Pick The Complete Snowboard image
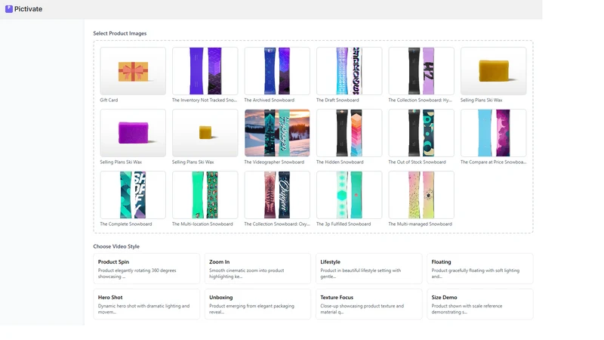The width and height of the screenshot is (604, 340). (133, 195)
